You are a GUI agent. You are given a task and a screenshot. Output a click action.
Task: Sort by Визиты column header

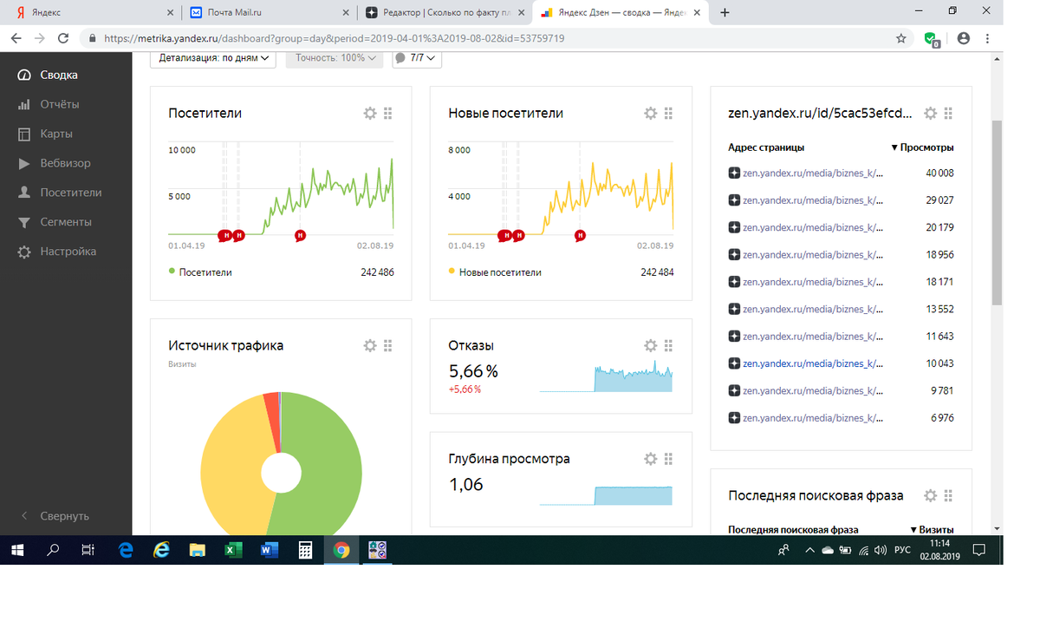pos(932,529)
